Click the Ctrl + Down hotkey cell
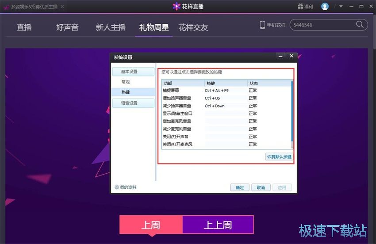The height and width of the screenshot is (244, 376). (x=215, y=106)
